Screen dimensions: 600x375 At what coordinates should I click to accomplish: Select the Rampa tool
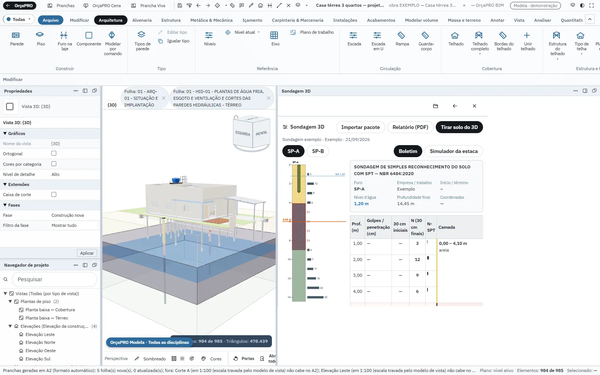tap(402, 39)
